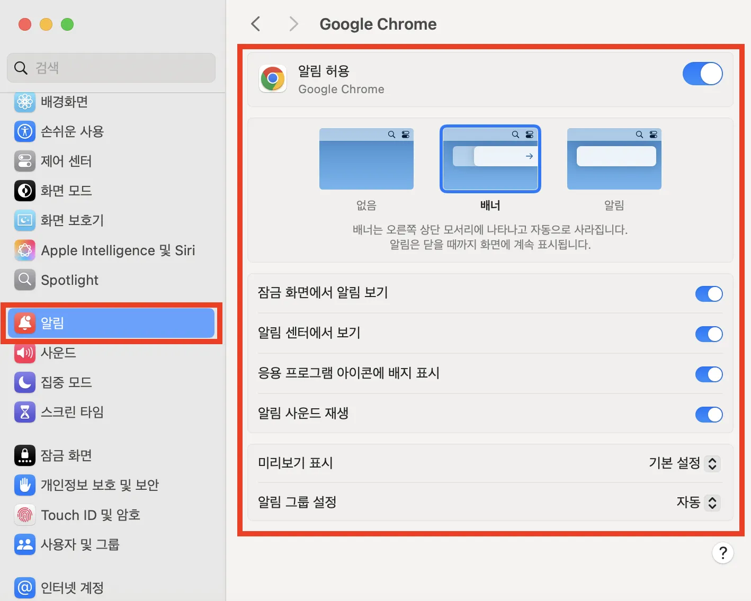Viewport: 751px width, 601px height.
Task: Open 잠금 화면 settings
Action: (x=111, y=455)
